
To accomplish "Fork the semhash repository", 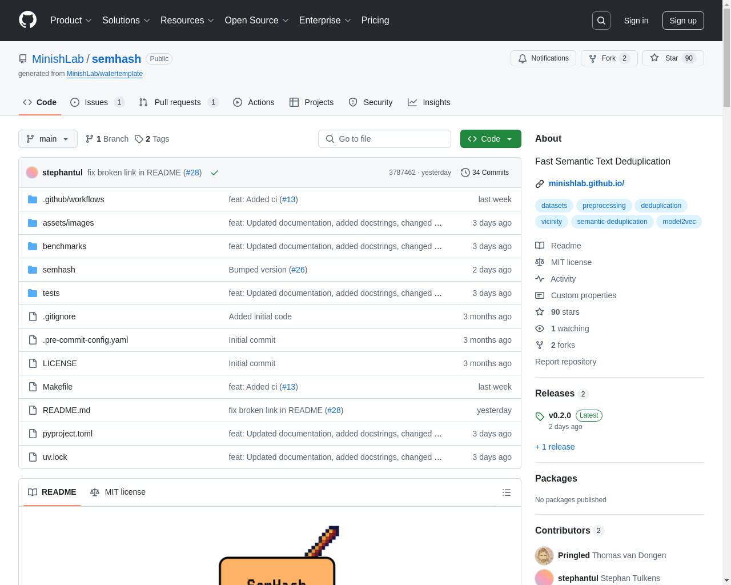I will click(x=609, y=58).
